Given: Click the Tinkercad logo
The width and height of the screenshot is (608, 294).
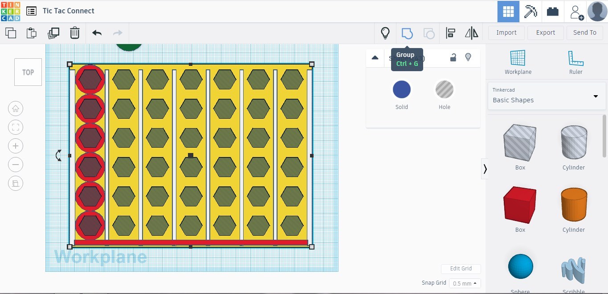Looking at the screenshot, I should (10, 11).
